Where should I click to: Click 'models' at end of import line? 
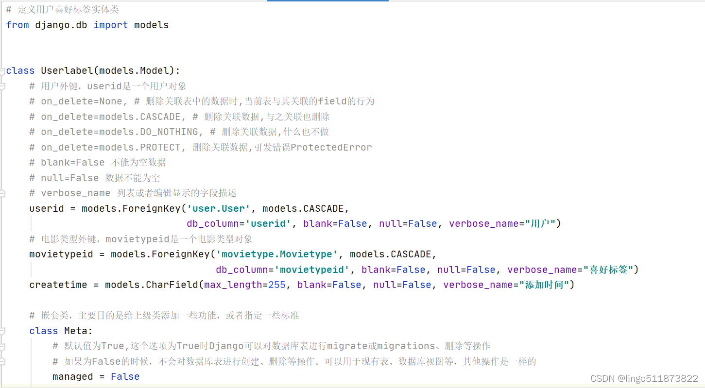(x=152, y=25)
